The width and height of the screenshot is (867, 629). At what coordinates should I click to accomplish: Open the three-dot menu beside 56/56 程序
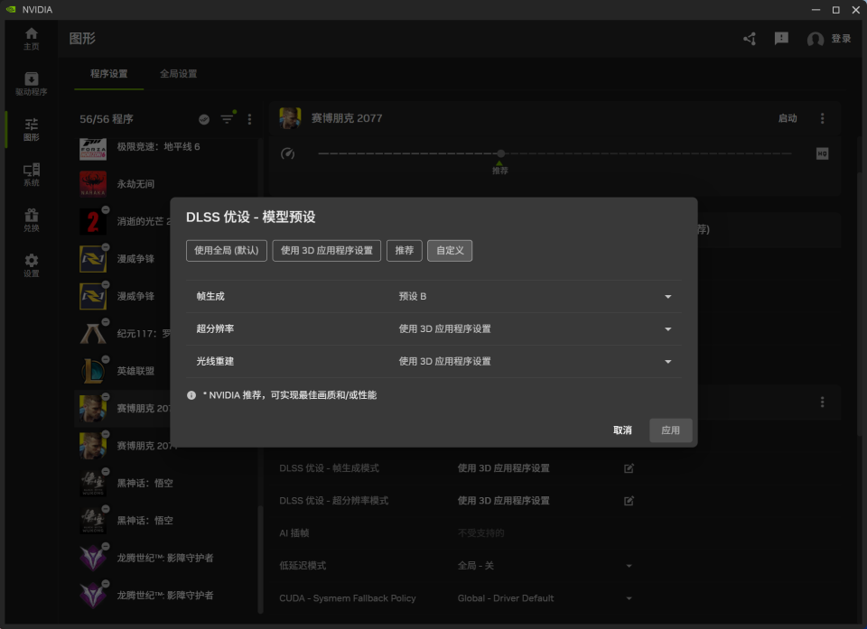[x=249, y=119]
